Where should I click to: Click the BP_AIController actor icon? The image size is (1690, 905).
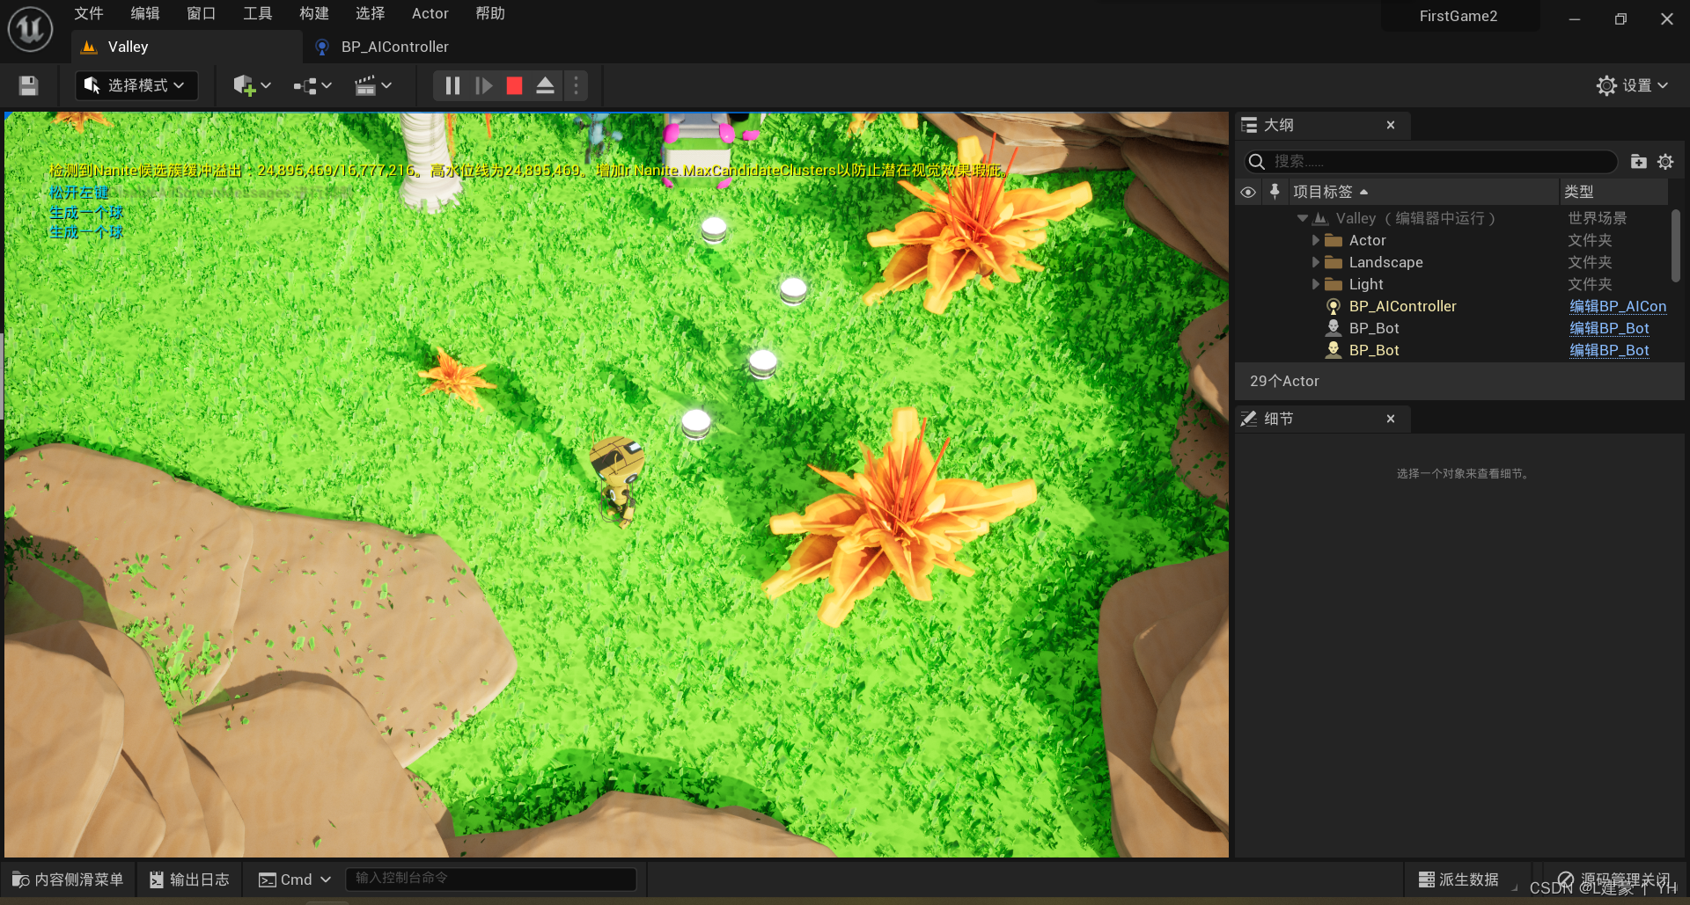[x=1334, y=306]
